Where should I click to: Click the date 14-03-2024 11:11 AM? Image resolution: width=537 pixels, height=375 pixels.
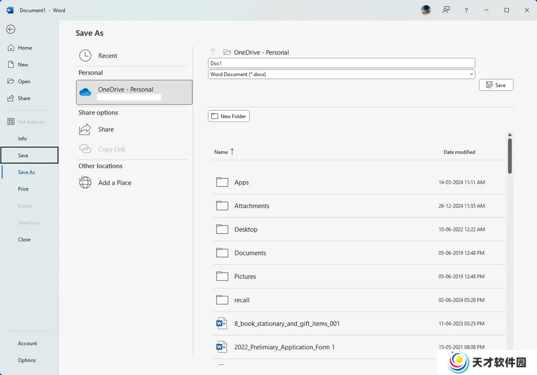(x=461, y=182)
